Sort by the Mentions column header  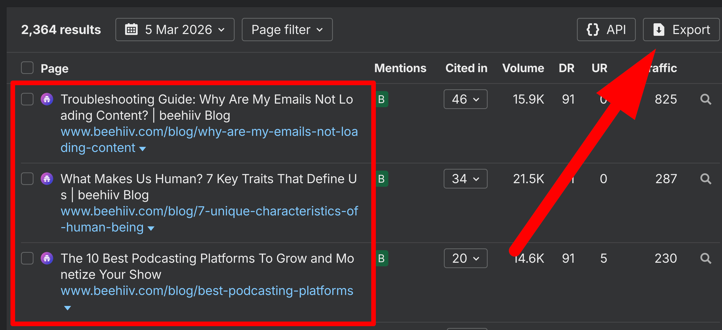point(400,68)
